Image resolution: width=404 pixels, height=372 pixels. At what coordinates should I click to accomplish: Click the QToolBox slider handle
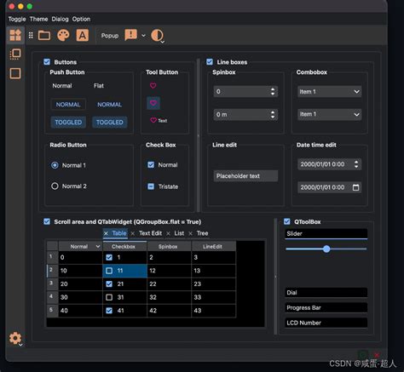pyautogui.click(x=326, y=249)
